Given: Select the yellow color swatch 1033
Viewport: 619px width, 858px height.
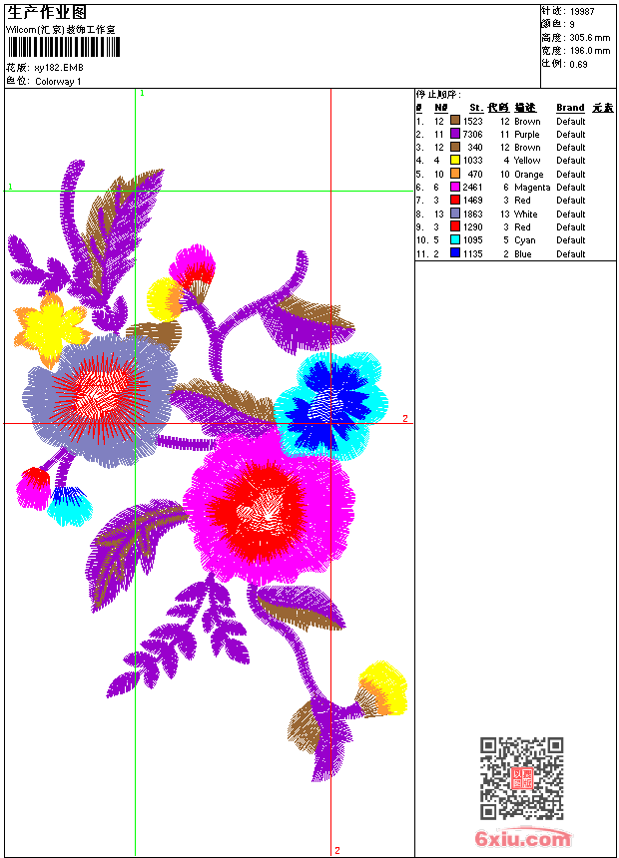Looking at the screenshot, I should click(x=454, y=160).
